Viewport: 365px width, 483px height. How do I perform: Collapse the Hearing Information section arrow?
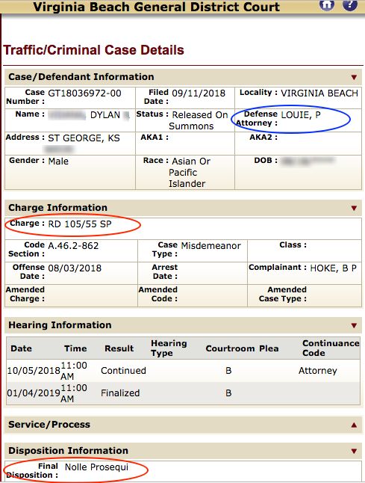[354, 325]
